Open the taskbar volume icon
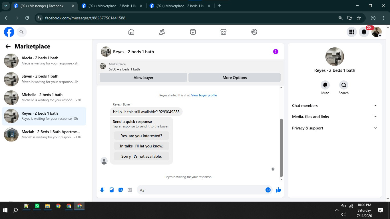Image resolution: width=390 pixels, height=219 pixels. pyautogui.click(x=343, y=214)
